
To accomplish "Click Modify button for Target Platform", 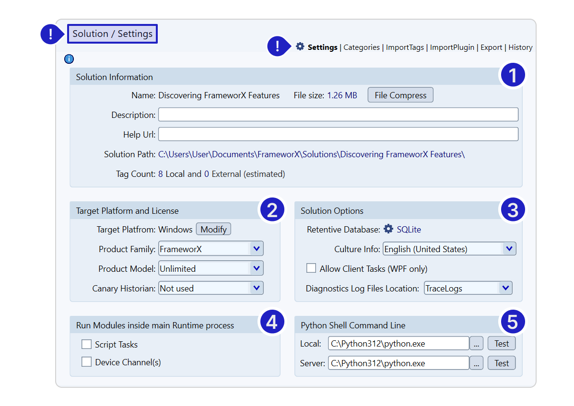I will pyautogui.click(x=213, y=229).
